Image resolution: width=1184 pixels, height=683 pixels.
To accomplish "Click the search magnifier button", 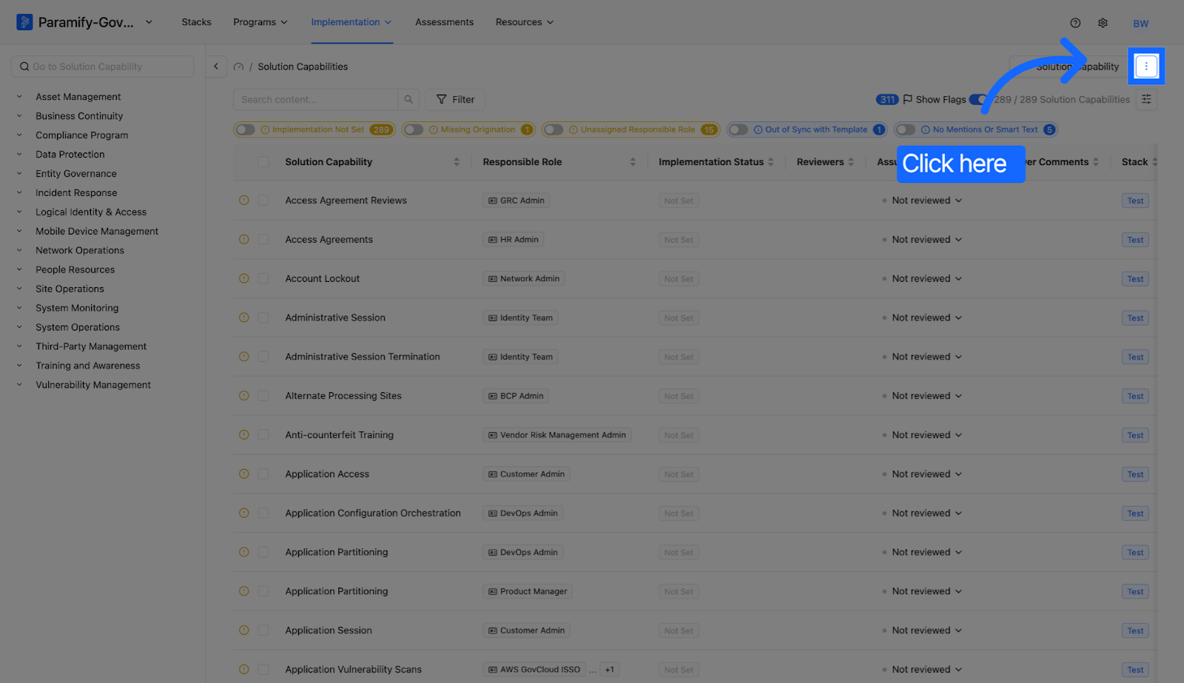I will point(408,99).
